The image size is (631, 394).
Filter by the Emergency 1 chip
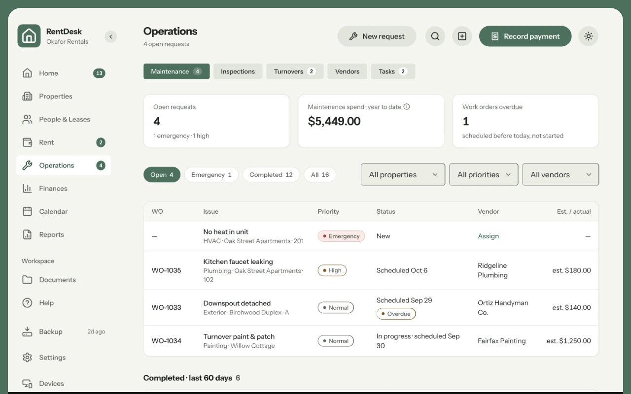[x=211, y=175]
